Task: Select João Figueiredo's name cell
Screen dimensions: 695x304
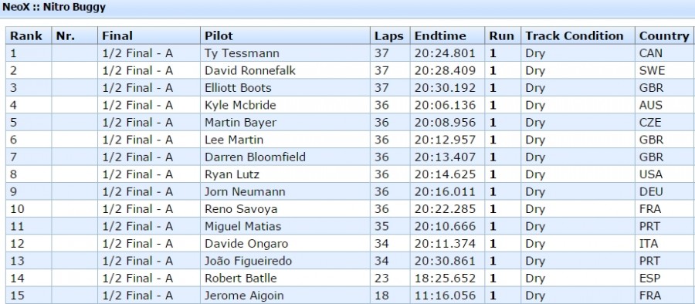Action: pos(285,261)
